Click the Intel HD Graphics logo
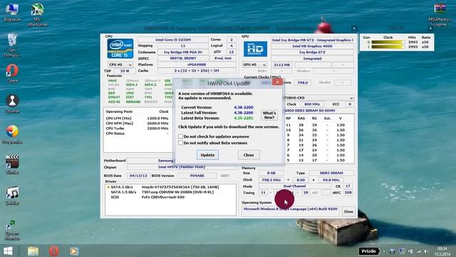This screenshot has height=257, width=456. click(x=255, y=49)
